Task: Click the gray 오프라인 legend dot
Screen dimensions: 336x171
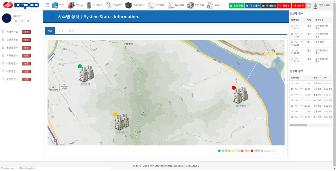Action: tap(262, 151)
